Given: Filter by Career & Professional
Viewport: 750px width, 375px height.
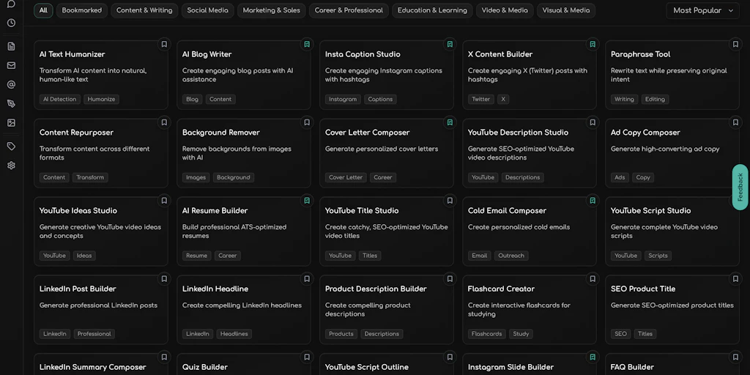Looking at the screenshot, I should [x=349, y=10].
